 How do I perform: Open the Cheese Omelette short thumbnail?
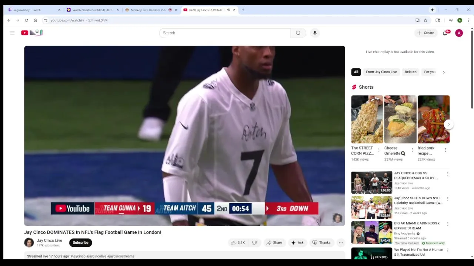pos(400,119)
